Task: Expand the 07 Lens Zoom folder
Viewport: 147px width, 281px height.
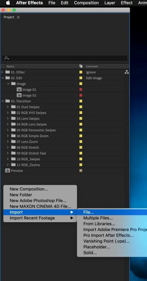Action: (8, 141)
